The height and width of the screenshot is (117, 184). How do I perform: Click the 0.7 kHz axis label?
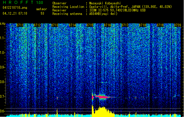tap(3, 97)
